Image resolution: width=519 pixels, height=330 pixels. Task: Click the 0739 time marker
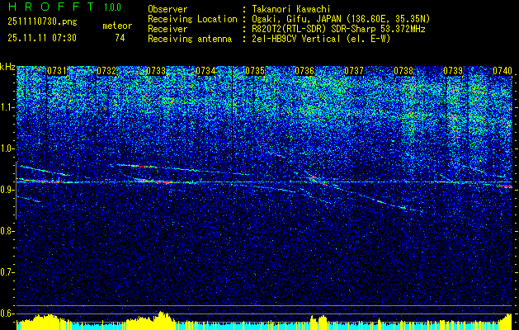tap(453, 71)
